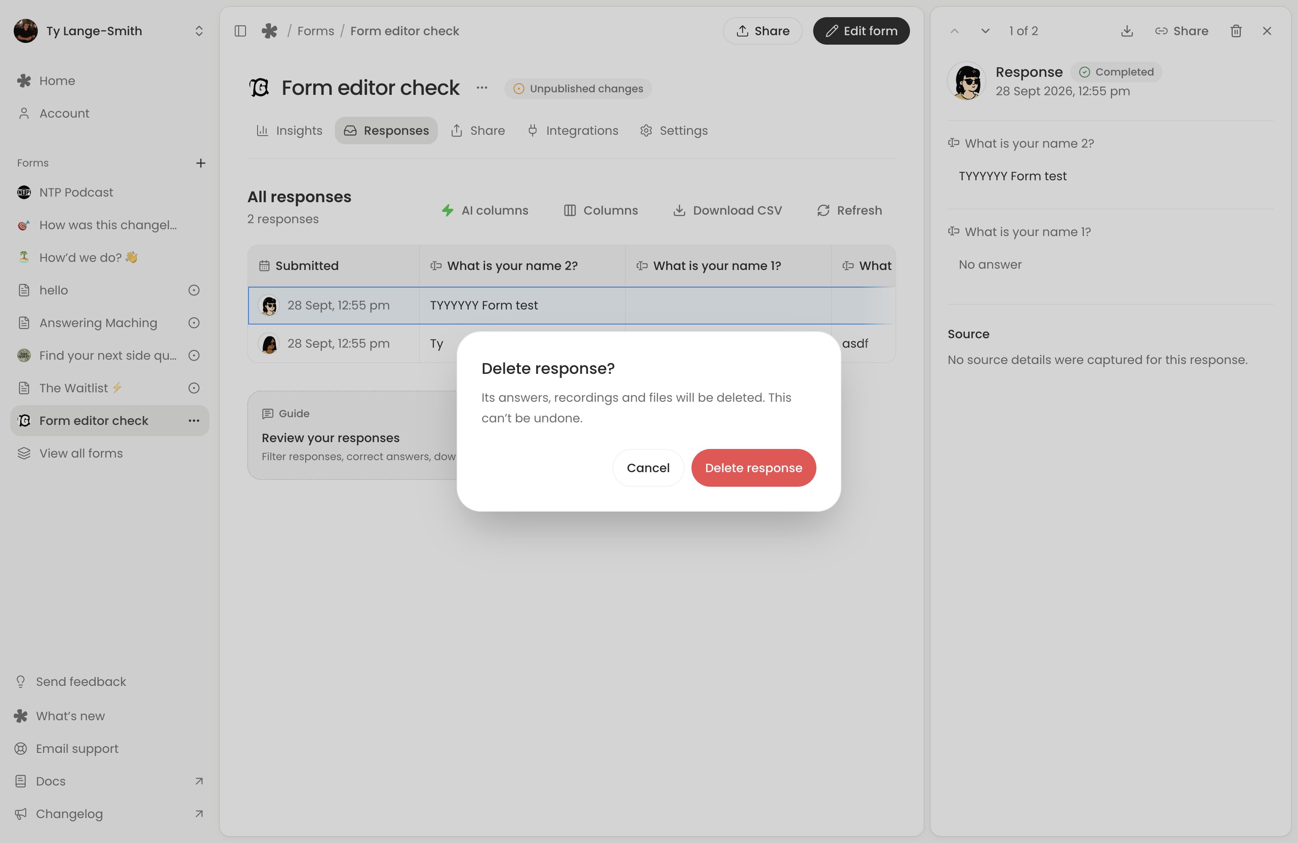Select the TYYYYYY Form test response row
The width and height of the screenshot is (1298, 843).
click(571, 305)
